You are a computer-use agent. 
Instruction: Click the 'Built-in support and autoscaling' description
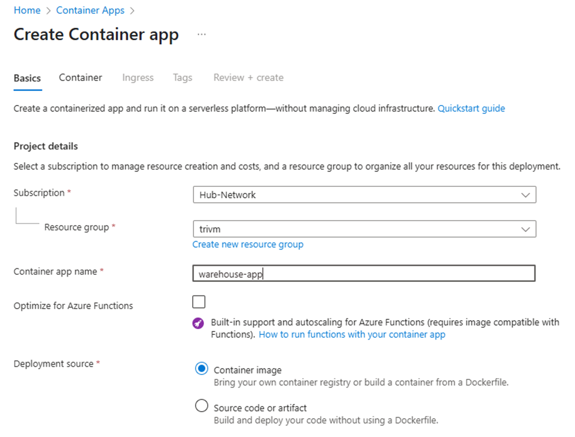[x=385, y=328]
